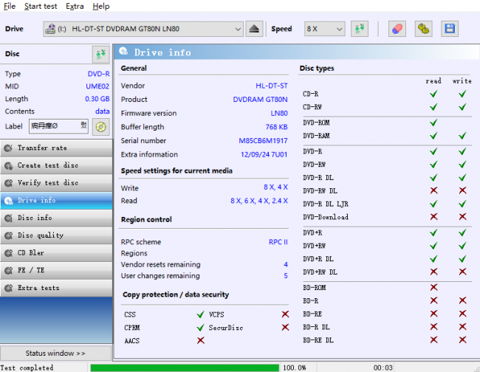Click the FE / TE sidebar icon
Image resolution: width=480 pixels, height=372 pixels.
pyautogui.click(x=8, y=270)
